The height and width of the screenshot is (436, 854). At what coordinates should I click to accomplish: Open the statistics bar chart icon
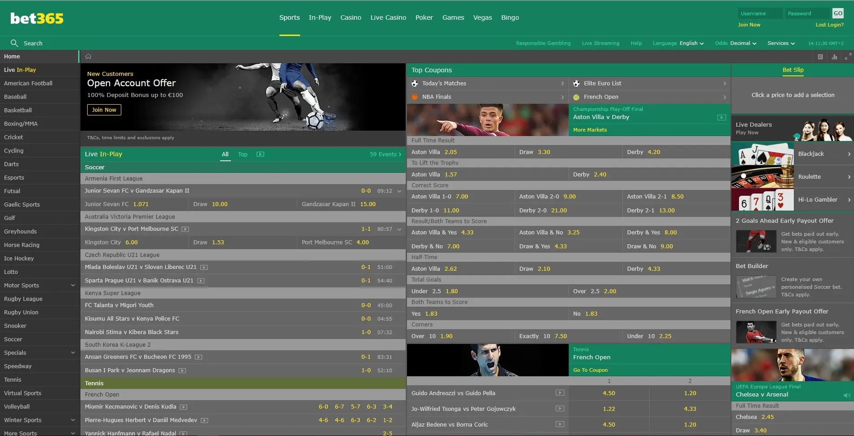pyautogui.click(x=834, y=57)
